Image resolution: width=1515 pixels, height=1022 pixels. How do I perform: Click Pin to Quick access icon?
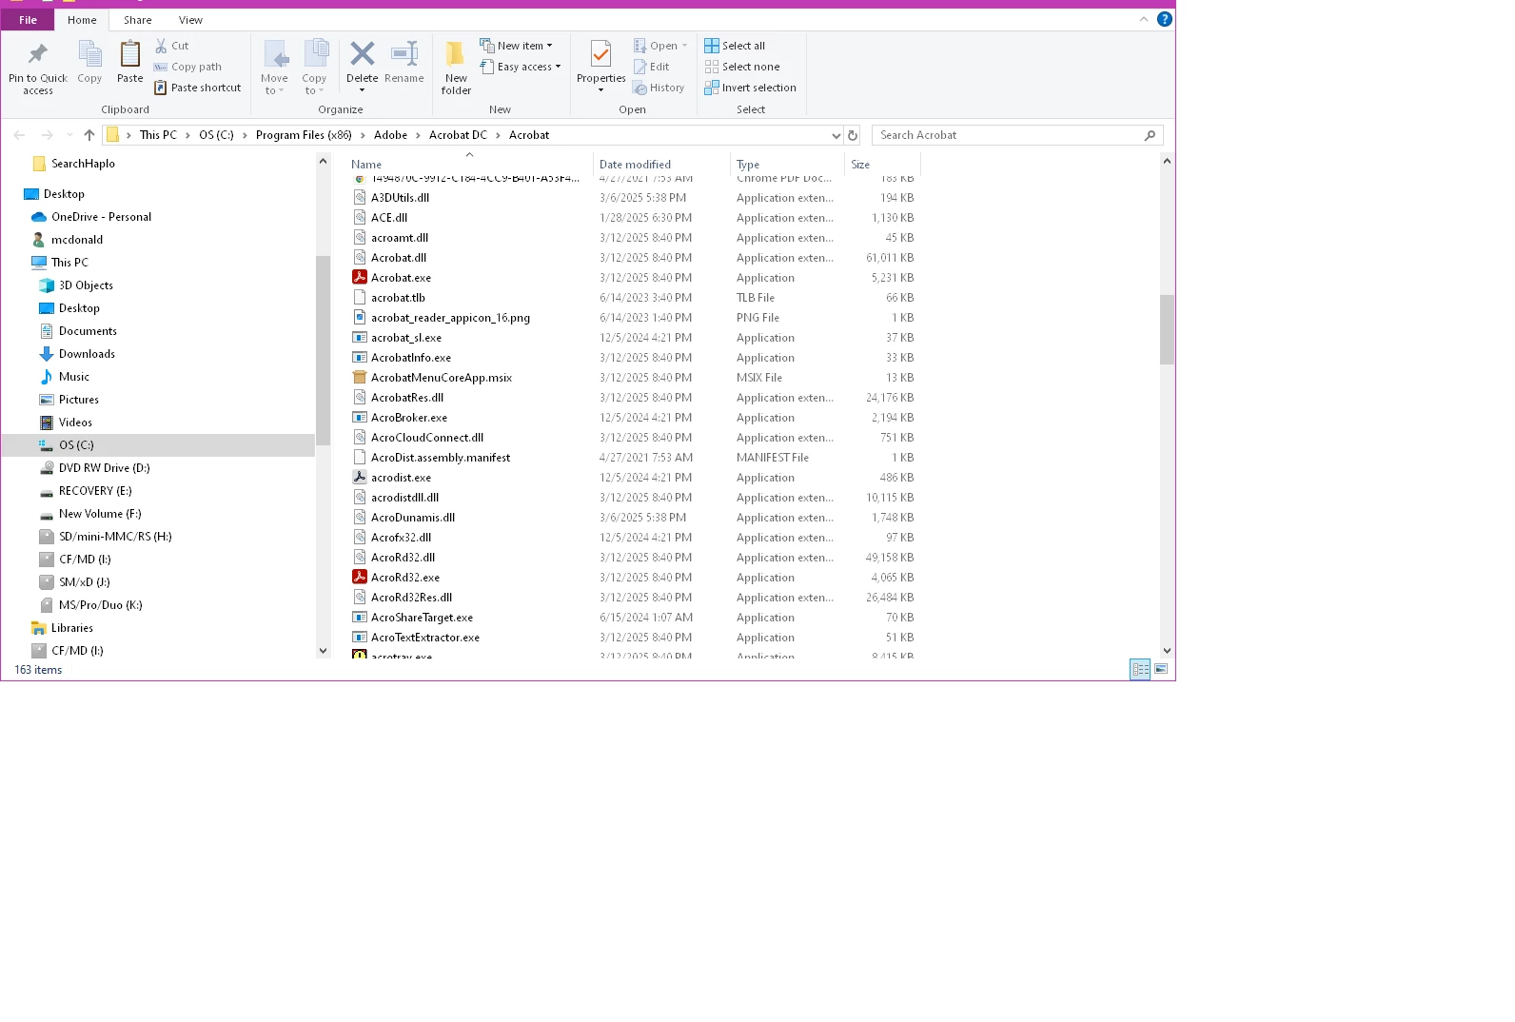tap(38, 53)
